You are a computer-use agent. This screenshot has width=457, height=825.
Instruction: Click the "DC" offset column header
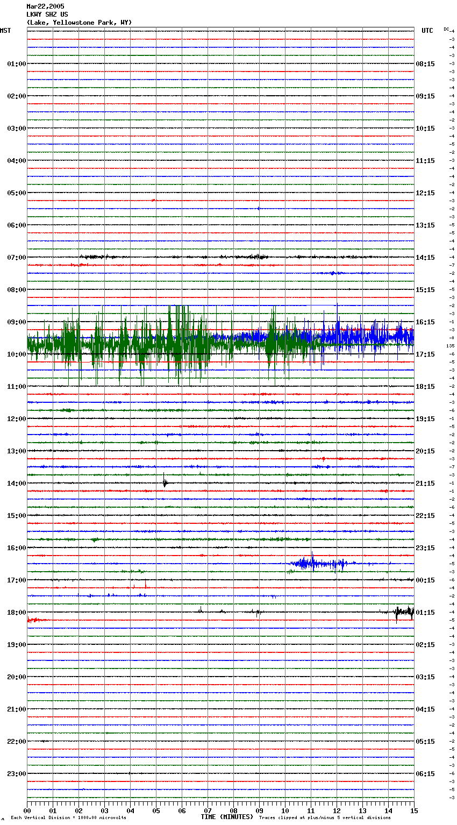coord(446,29)
